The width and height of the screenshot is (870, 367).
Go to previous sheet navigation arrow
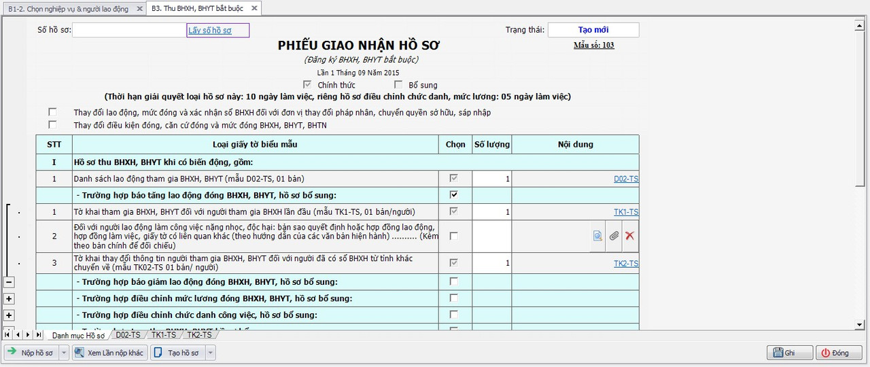coord(18,334)
